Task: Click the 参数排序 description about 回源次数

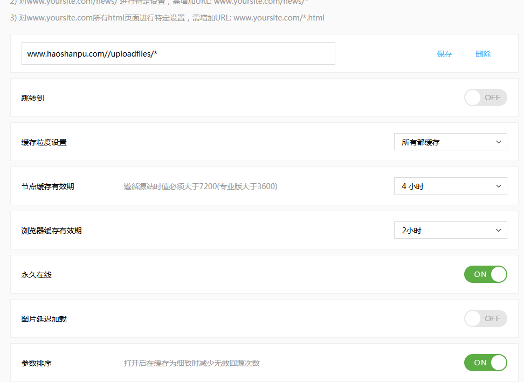Action: pos(191,363)
